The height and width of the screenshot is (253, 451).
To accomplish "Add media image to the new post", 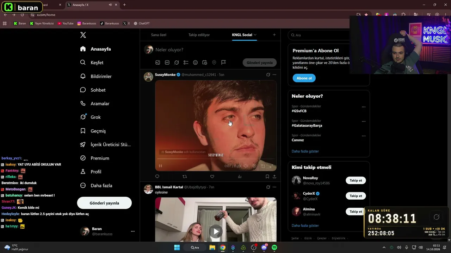I will click(158, 63).
